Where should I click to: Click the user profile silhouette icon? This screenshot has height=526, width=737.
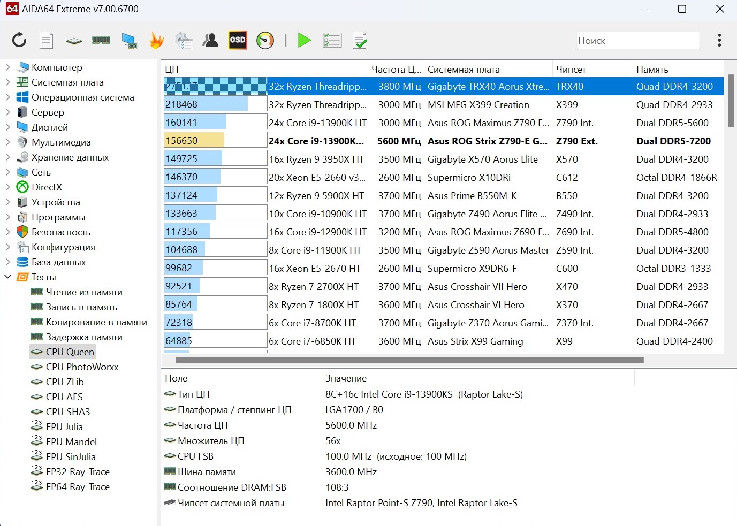coord(210,40)
